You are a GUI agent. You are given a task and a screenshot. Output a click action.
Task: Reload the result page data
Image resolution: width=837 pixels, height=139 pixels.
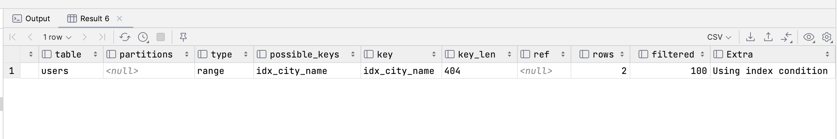[x=125, y=37]
